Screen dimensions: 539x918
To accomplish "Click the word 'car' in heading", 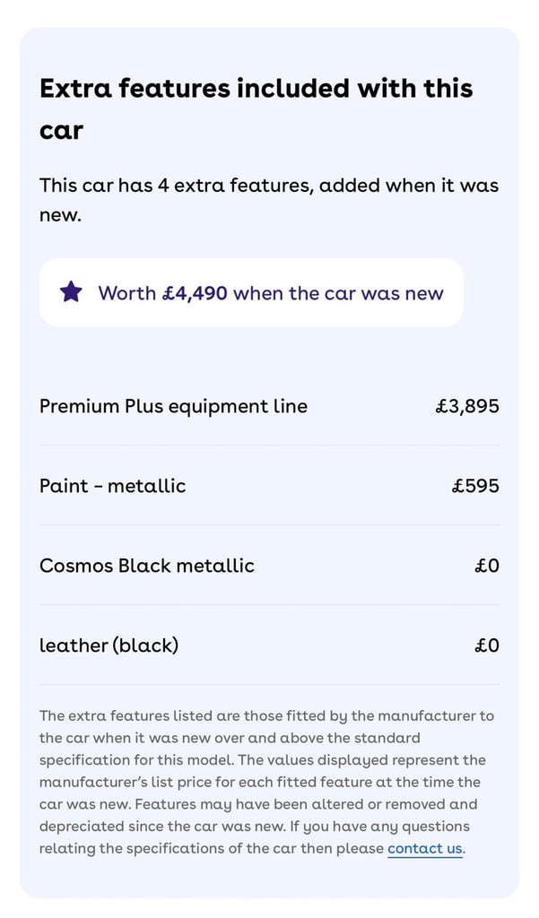I will 61,131.
